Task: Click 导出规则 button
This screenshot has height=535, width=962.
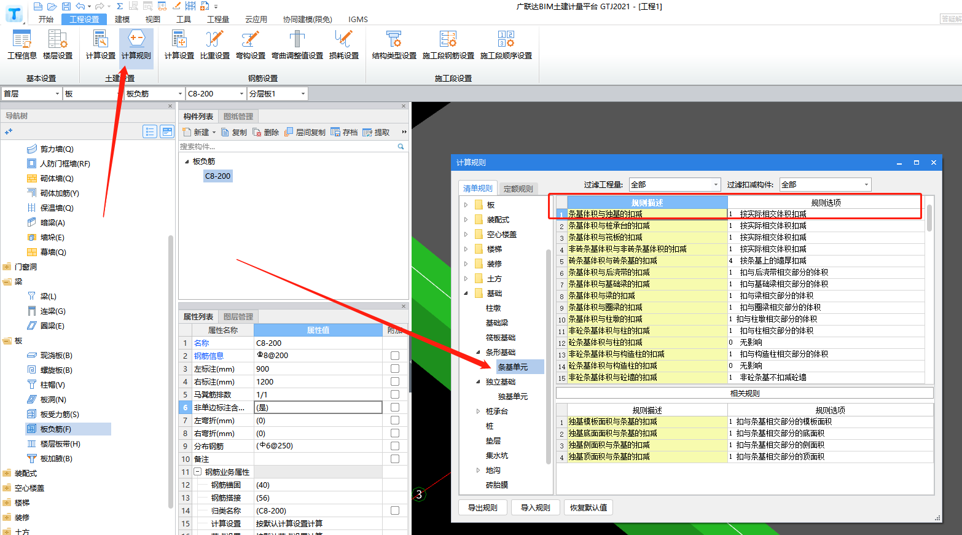Action: pyautogui.click(x=483, y=507)
